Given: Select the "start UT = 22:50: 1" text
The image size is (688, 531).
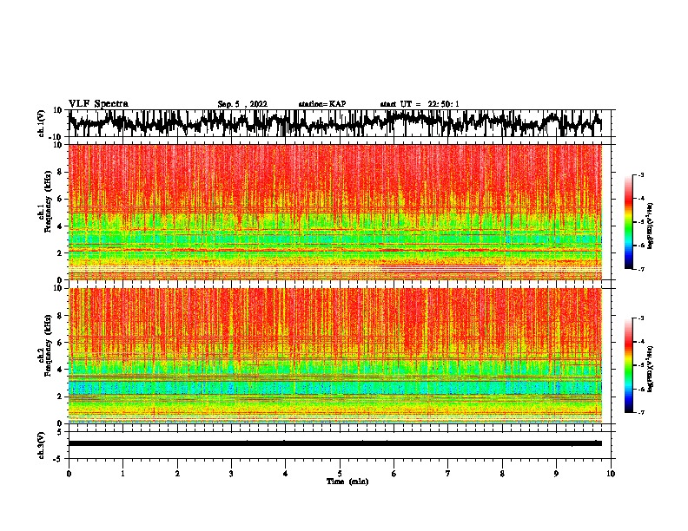Looking at the screenshot, I should point(420,104).
